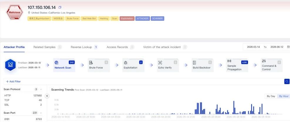Copy the IP address 107.150.106.14
The width and height of the screenshot is (290, 123).
click(x=60, y=7)
